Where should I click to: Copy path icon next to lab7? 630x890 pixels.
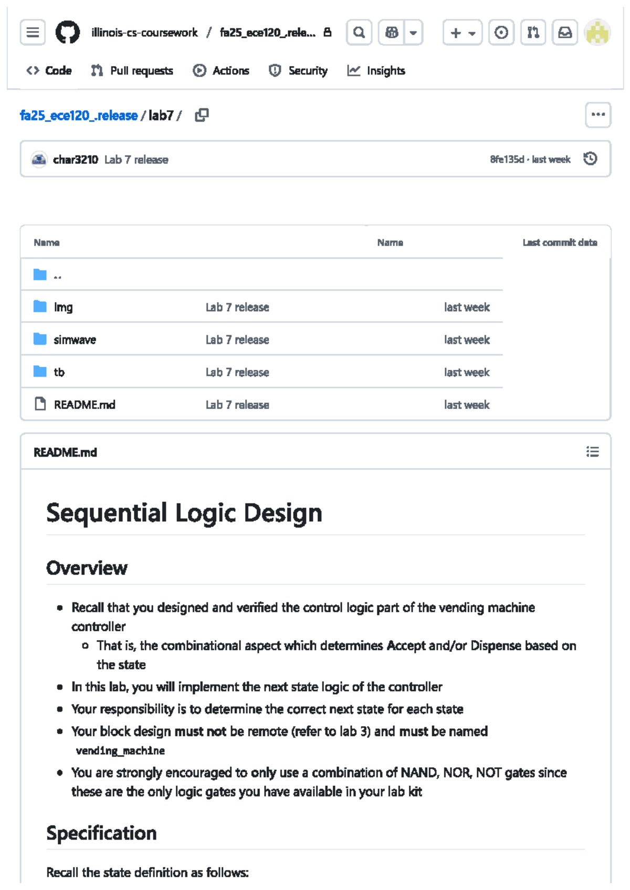202,115
